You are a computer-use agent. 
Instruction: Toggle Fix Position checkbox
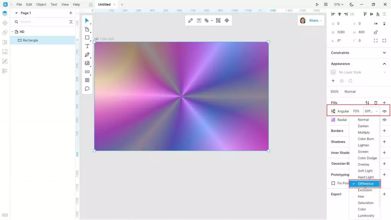tap(333, 183)
